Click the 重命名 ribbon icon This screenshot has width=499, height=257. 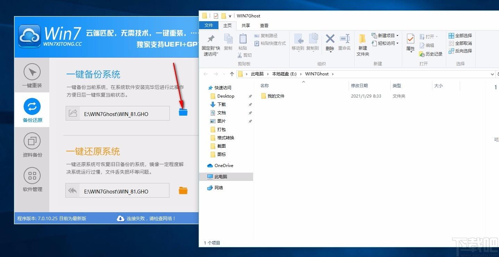pyautogui.click(x=344, y=39)
